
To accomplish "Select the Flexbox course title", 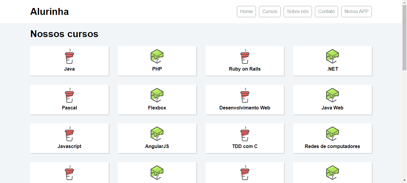I will pyautogui.click(x=157, y=108).
